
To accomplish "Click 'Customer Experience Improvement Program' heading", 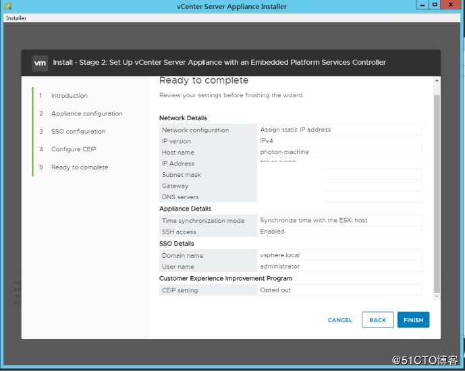I will pyautogui.click(x=225, y=278).
